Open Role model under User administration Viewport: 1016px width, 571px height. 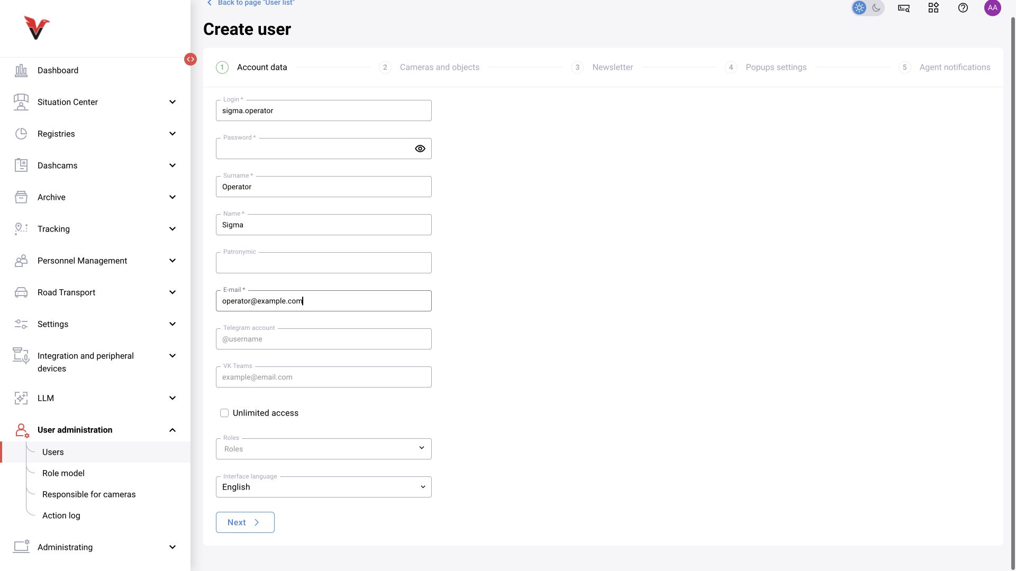click(63, 473)
